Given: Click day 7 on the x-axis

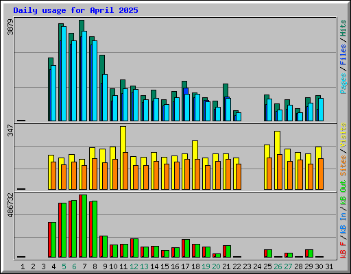Looking at the screenshot, I should pos(84,266).
